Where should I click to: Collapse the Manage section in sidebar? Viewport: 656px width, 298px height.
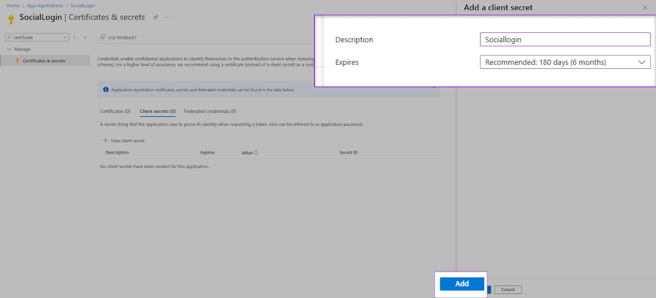(x=9, y=49)
